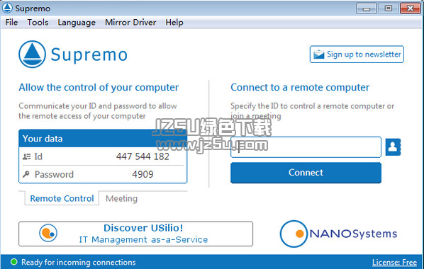Open the Language menu
This screenshot has width=424, height=269.
click(x=77, y=23)
